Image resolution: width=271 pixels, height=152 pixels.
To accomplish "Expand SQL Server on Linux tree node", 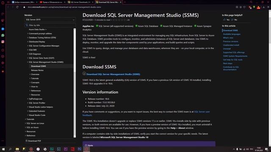I will coord(25,123).
